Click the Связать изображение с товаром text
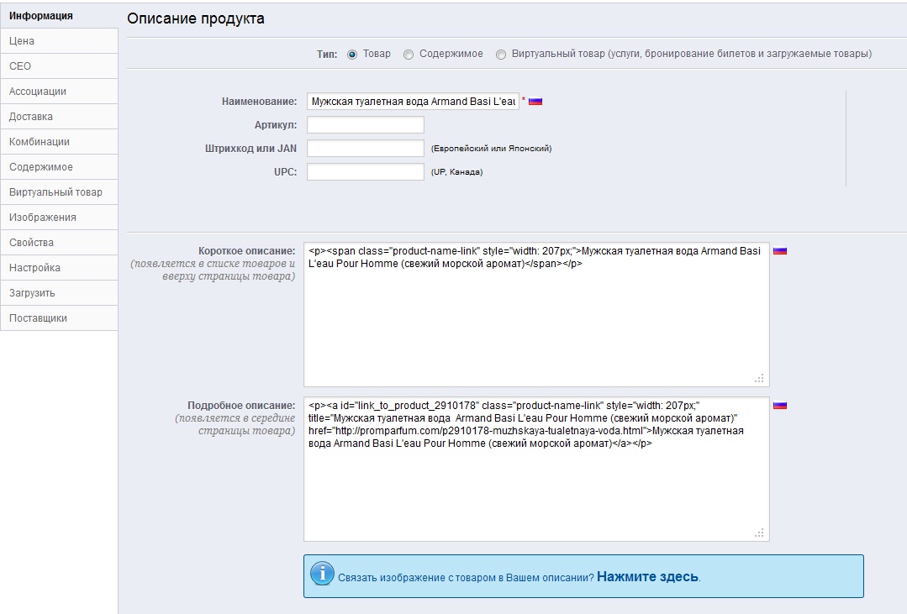The height and width of the screenshot is (614, 907). point(466,578)
